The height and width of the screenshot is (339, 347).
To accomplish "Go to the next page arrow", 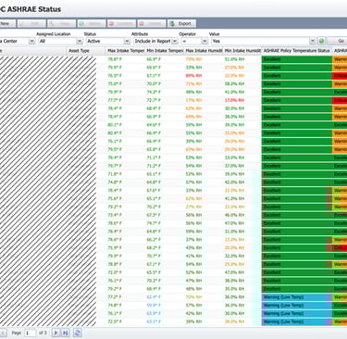I will 56,333.
